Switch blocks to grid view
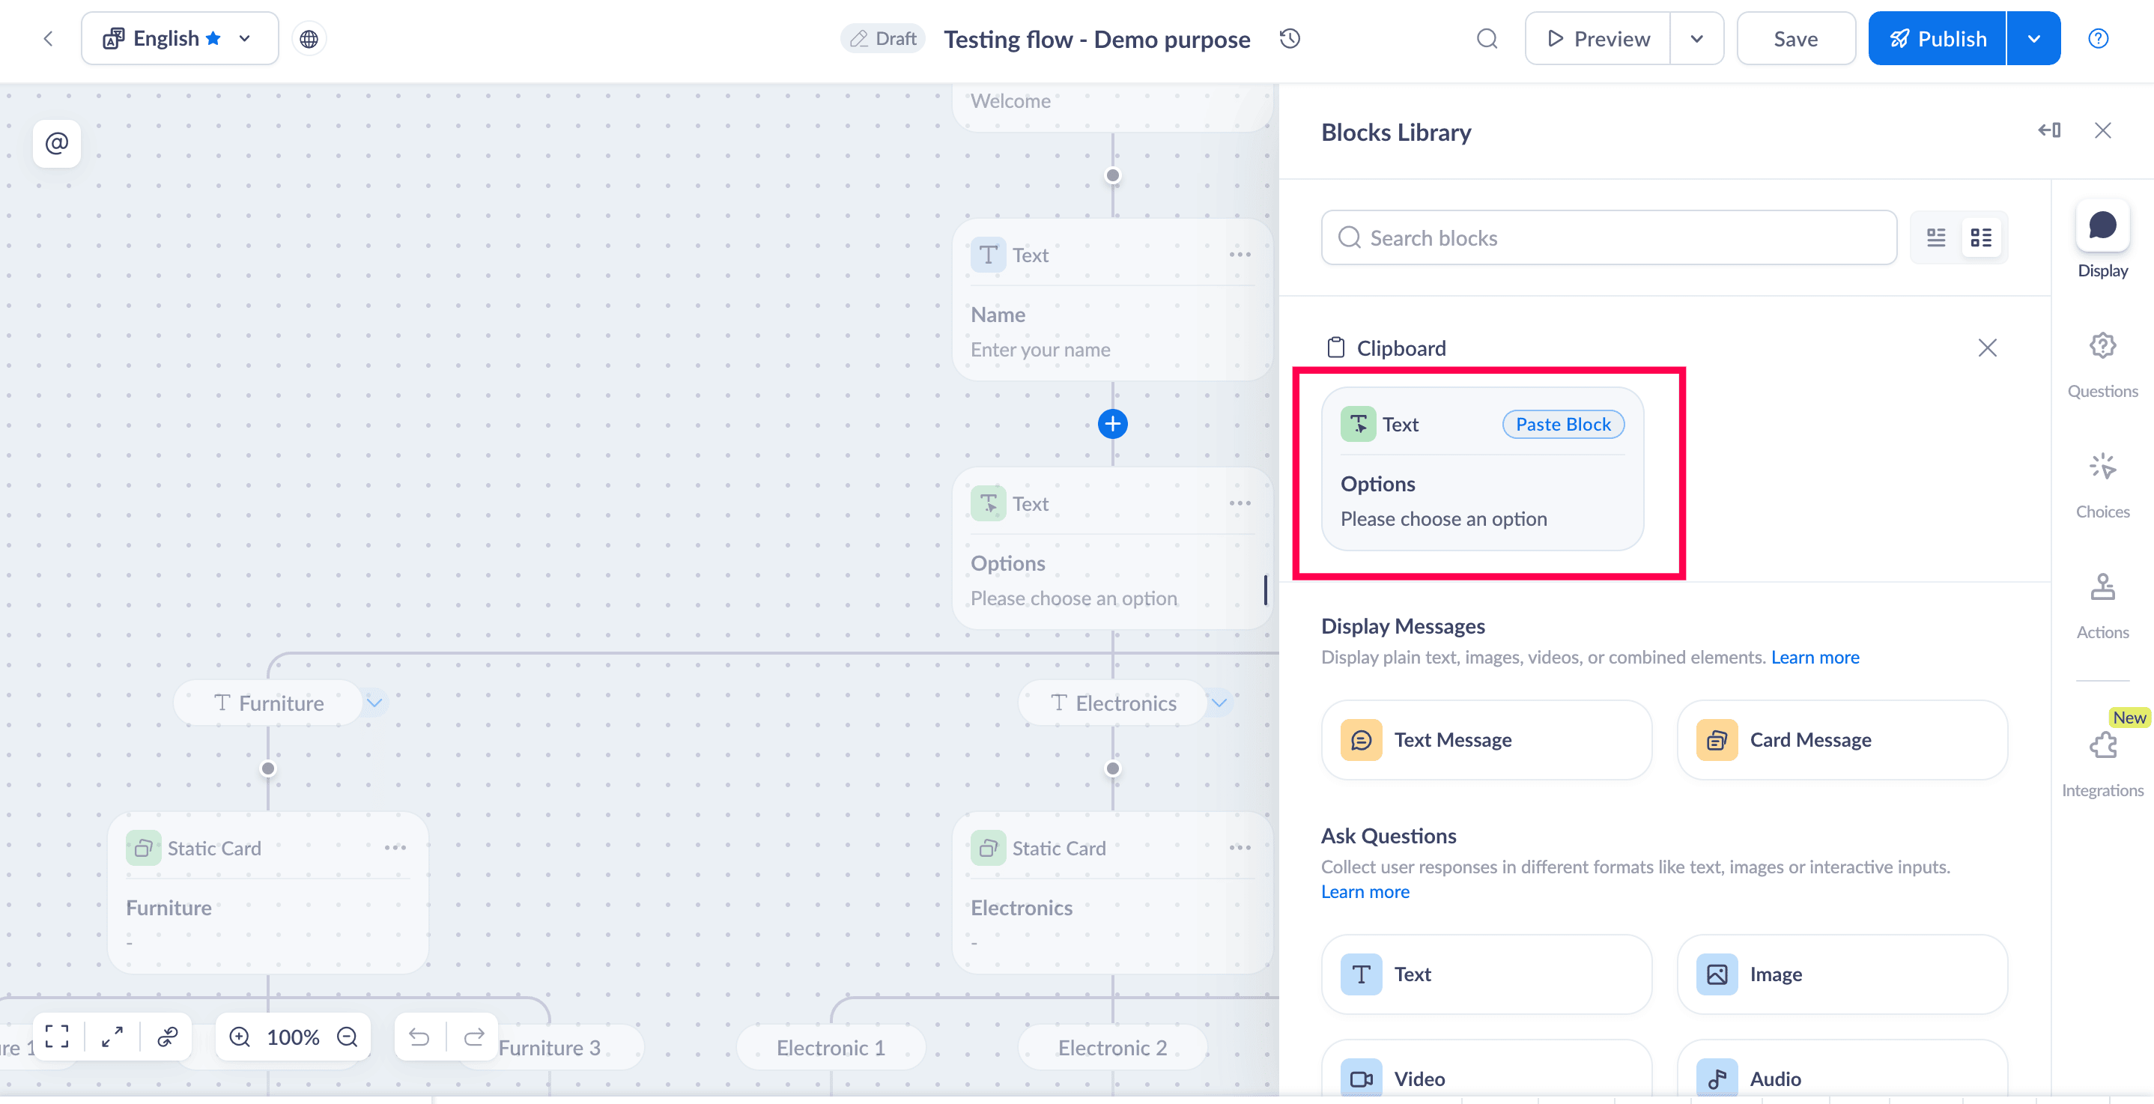Screen dimensions: 2154x1104 pos(1981,237)
